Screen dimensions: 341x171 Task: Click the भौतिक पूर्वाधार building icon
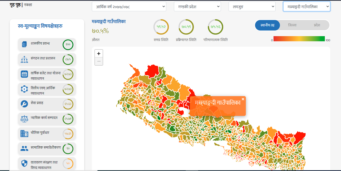coord(24,134)
